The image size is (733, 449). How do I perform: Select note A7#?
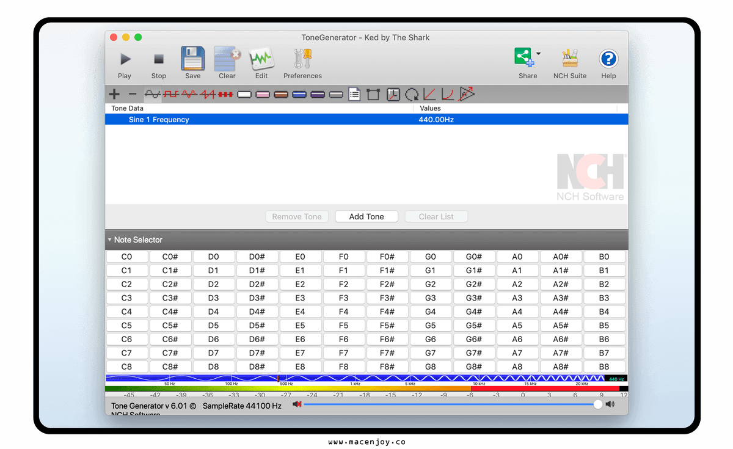561,353
